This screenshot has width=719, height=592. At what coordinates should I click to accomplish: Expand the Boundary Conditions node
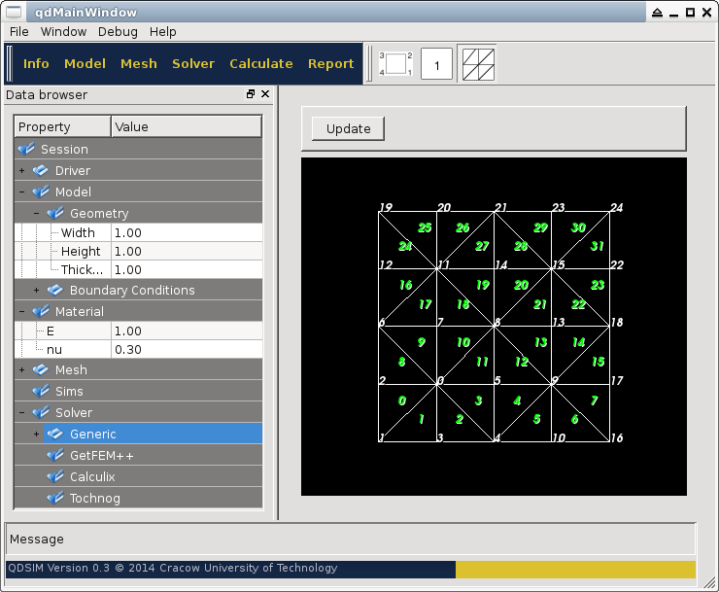tap(36, 291)
